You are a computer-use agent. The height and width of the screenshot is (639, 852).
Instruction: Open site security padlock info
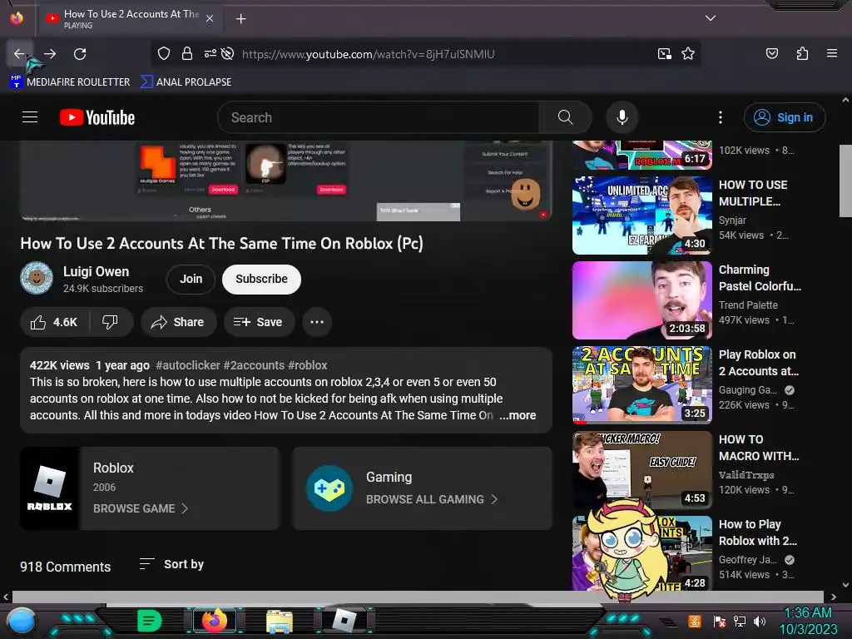click(187, 54)
